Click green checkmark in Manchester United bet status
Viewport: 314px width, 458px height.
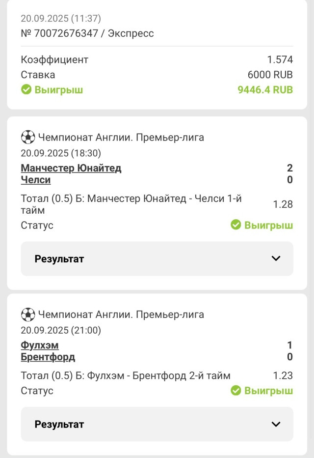(x=236, y=225)
